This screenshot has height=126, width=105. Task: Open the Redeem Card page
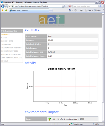(x=7, y=41)
